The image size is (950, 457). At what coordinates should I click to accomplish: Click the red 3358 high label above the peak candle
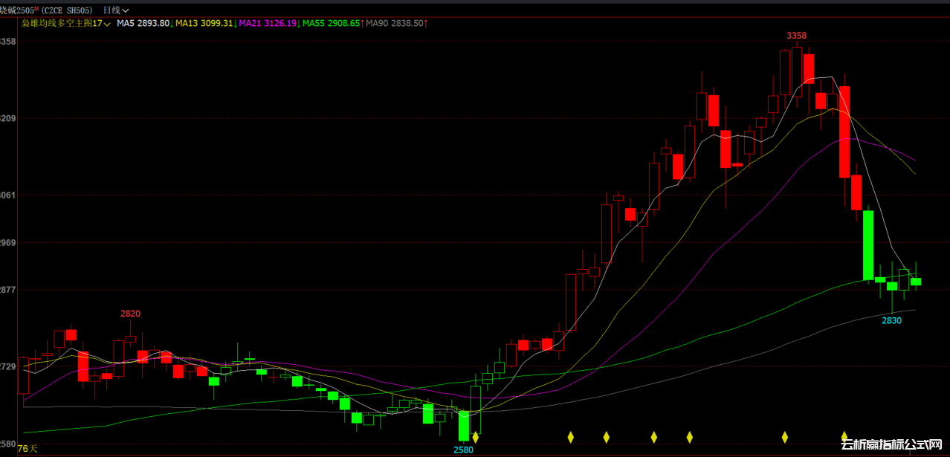click(797, 36)
